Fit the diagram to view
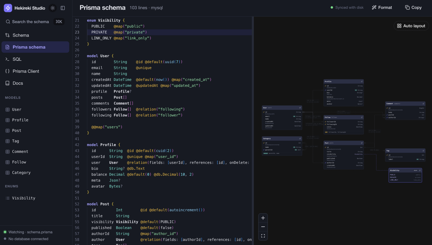The height and width of the screenshot is (245, 432). 263,236
